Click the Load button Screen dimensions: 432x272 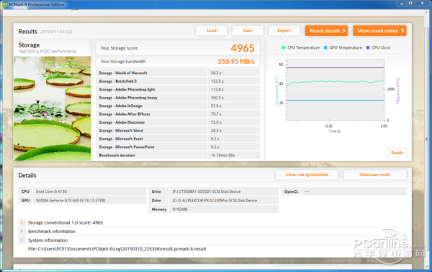212,30
